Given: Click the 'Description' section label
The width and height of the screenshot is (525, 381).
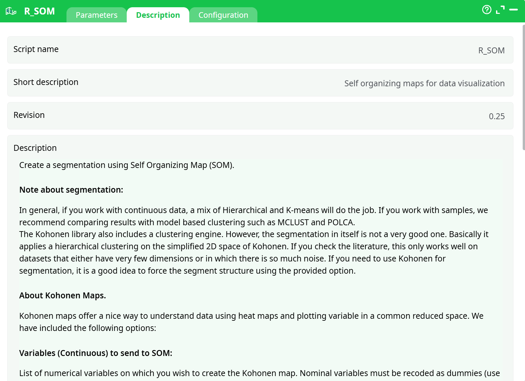Looking at the screenshot, I should click(35, 148).
